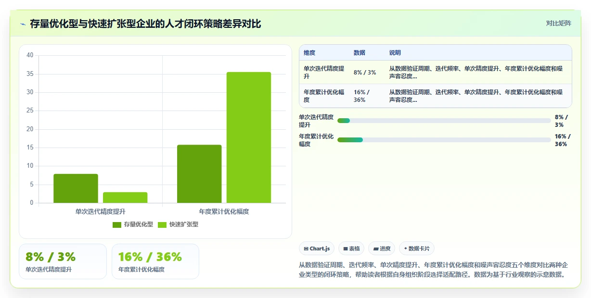The width and height of the screenshot is (591, 298).
Task: Click the page title 存量优化型与快速扩张型企业
Action: tap(146, 24)
